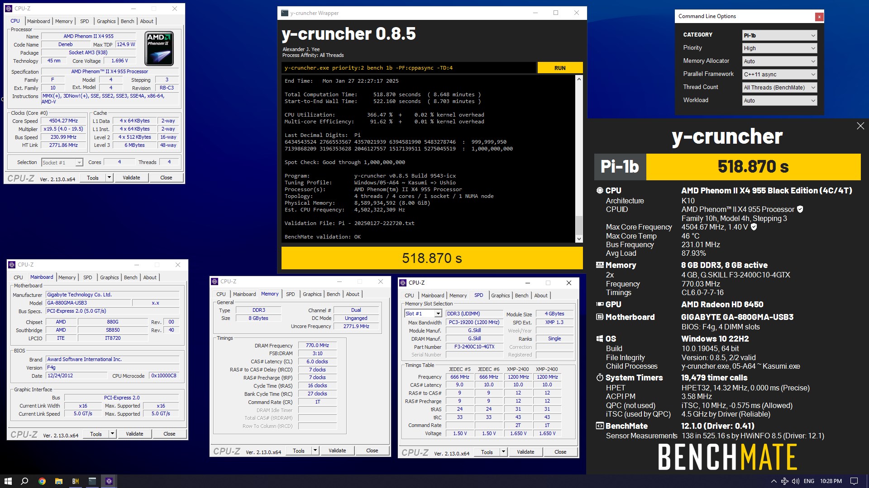Switch to y-cruncher console taskbar icon
This screenshot has height=488, width=869.
(92, 481)
